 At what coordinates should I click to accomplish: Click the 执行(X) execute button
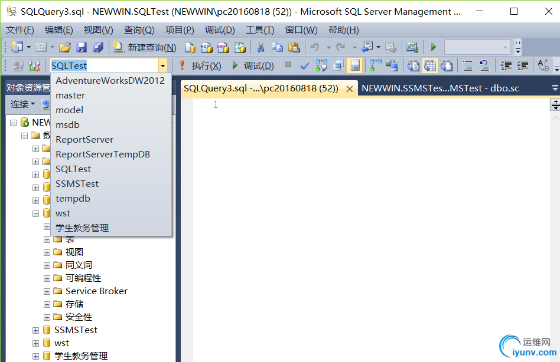point(200,66)
